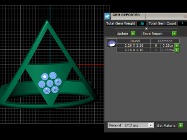Click the Round column header
The image size is (187, 140).
(x=134, y=41)
